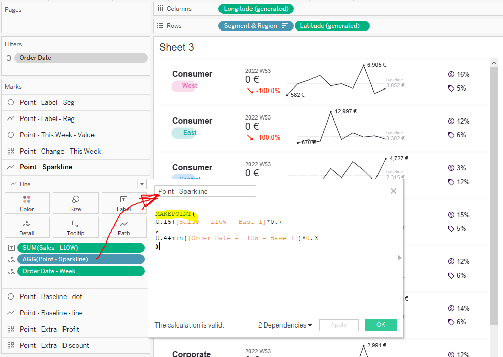Click the Path mark property button
This screenshot has width=503, height=357.
(124, 227)
